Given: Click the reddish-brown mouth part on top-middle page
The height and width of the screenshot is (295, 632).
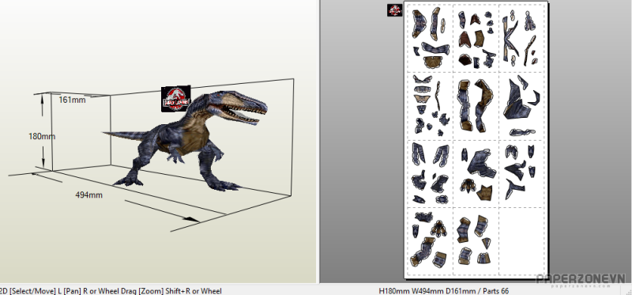Looking at the screenshot, I should [x=465, y=39].
